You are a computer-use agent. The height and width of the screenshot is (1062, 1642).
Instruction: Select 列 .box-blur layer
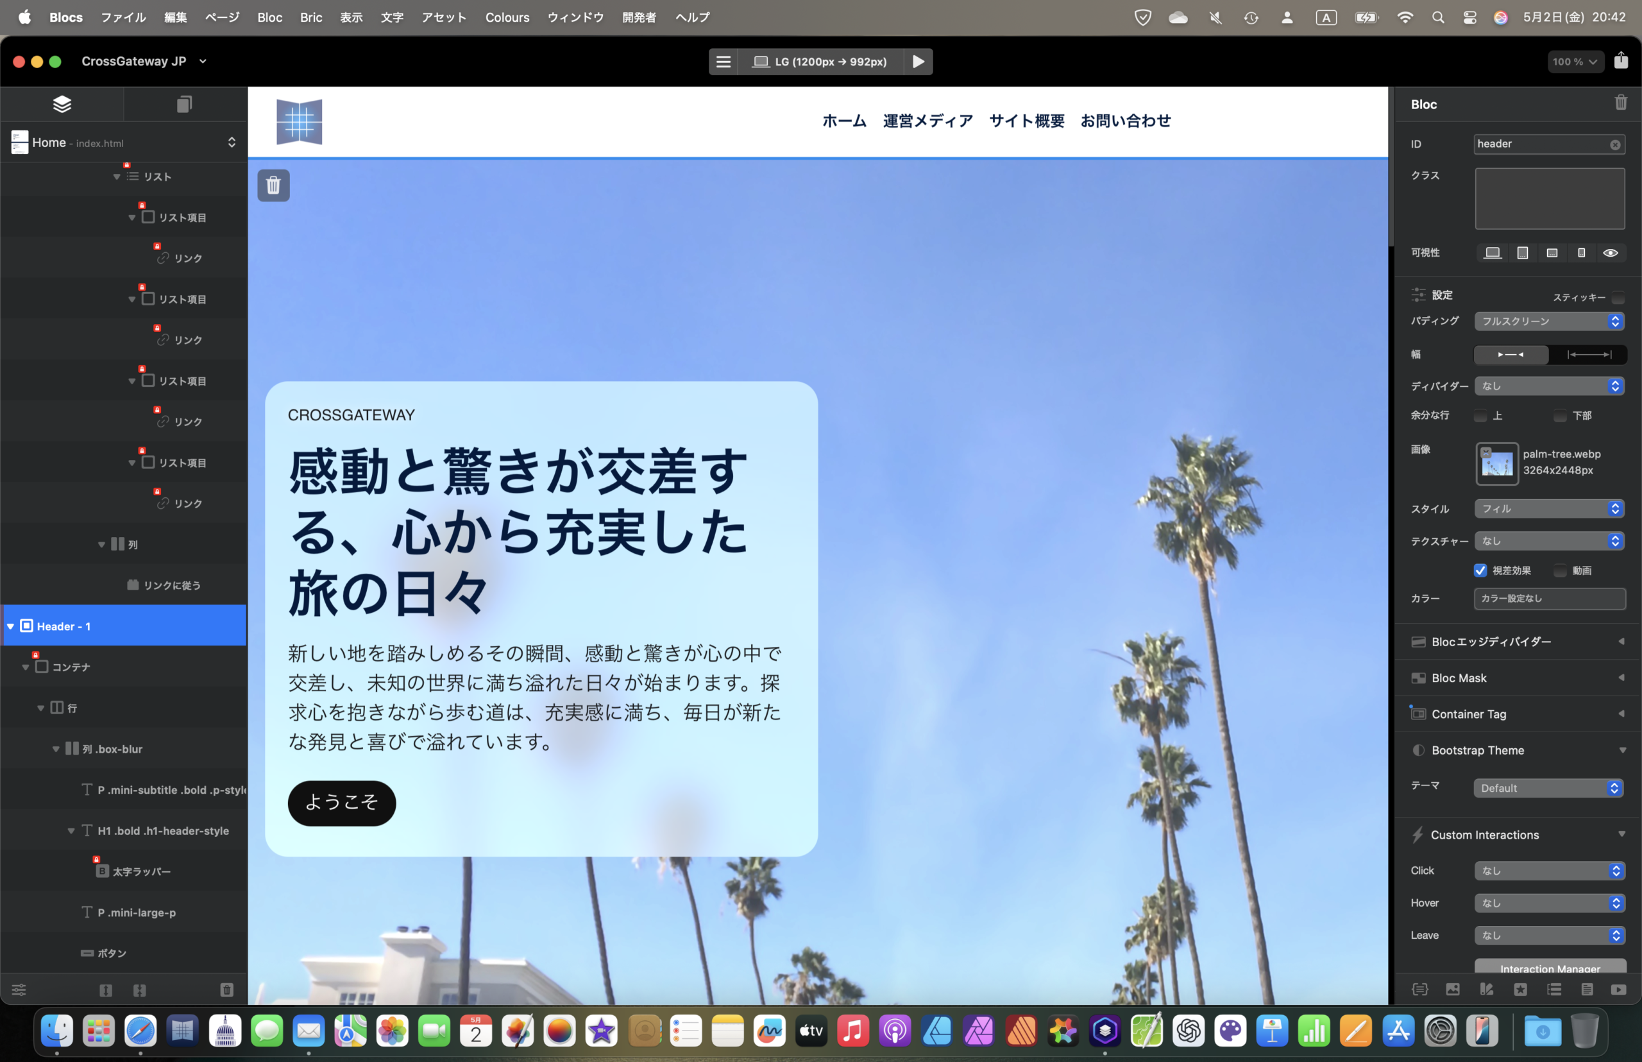coord(124,749)
